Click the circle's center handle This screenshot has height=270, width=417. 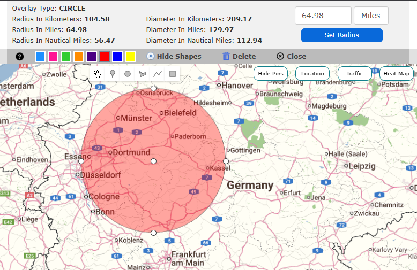click(x=153, y=161)
